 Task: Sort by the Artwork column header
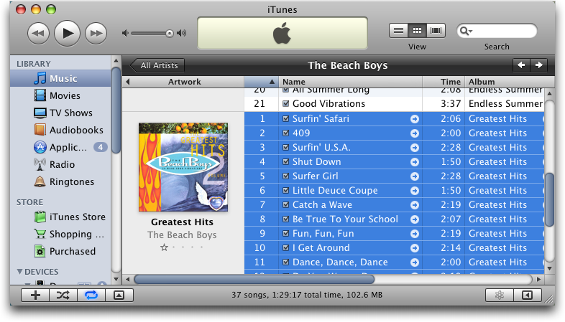(184, 82)
